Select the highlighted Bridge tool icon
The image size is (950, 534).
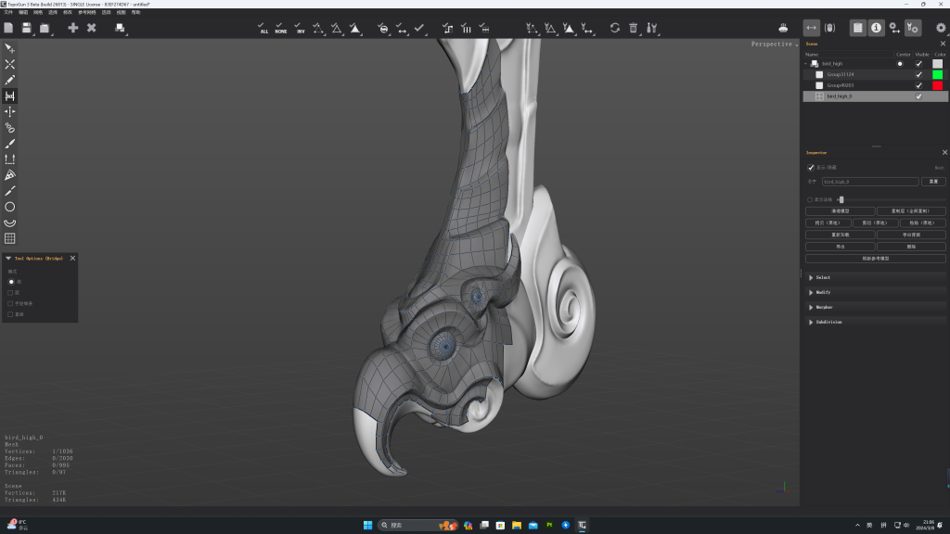click(x=9, y=95)
